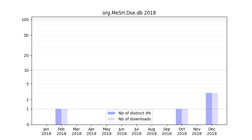Click the y-axis tick label '20'
The image size is (252, 140).
(x=26, y=55)
